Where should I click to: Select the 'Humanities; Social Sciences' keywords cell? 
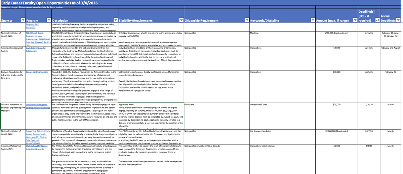pyautogui.click(x=282, y=159)
